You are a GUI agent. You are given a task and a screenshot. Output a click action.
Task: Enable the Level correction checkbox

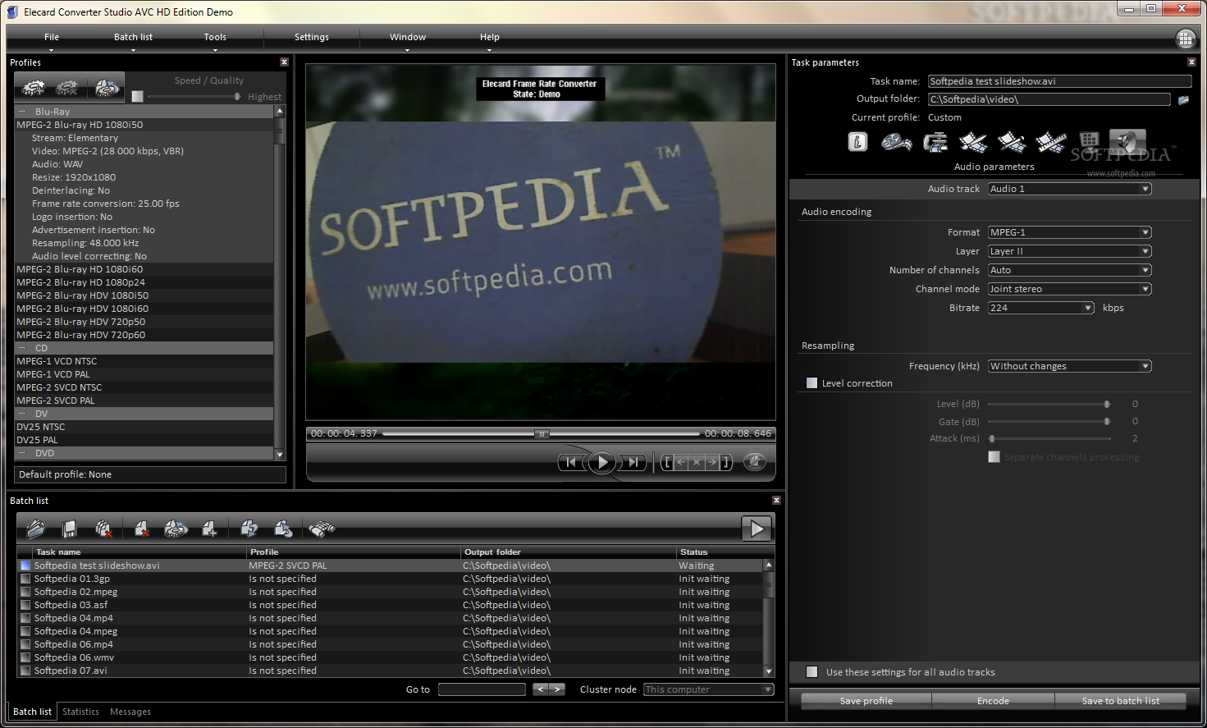(x=812, y=383)
